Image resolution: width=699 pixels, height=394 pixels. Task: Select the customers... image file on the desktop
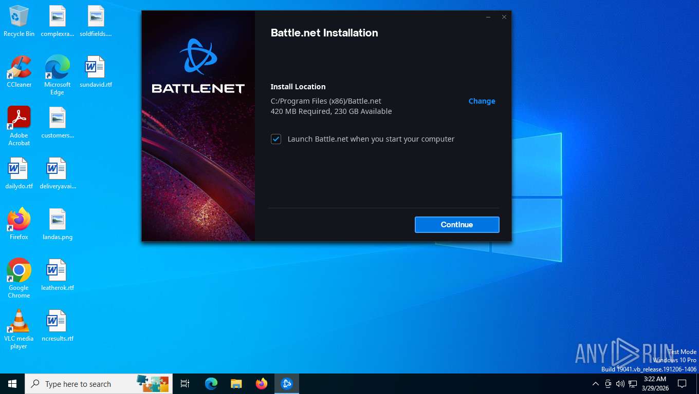coord(58,123)
